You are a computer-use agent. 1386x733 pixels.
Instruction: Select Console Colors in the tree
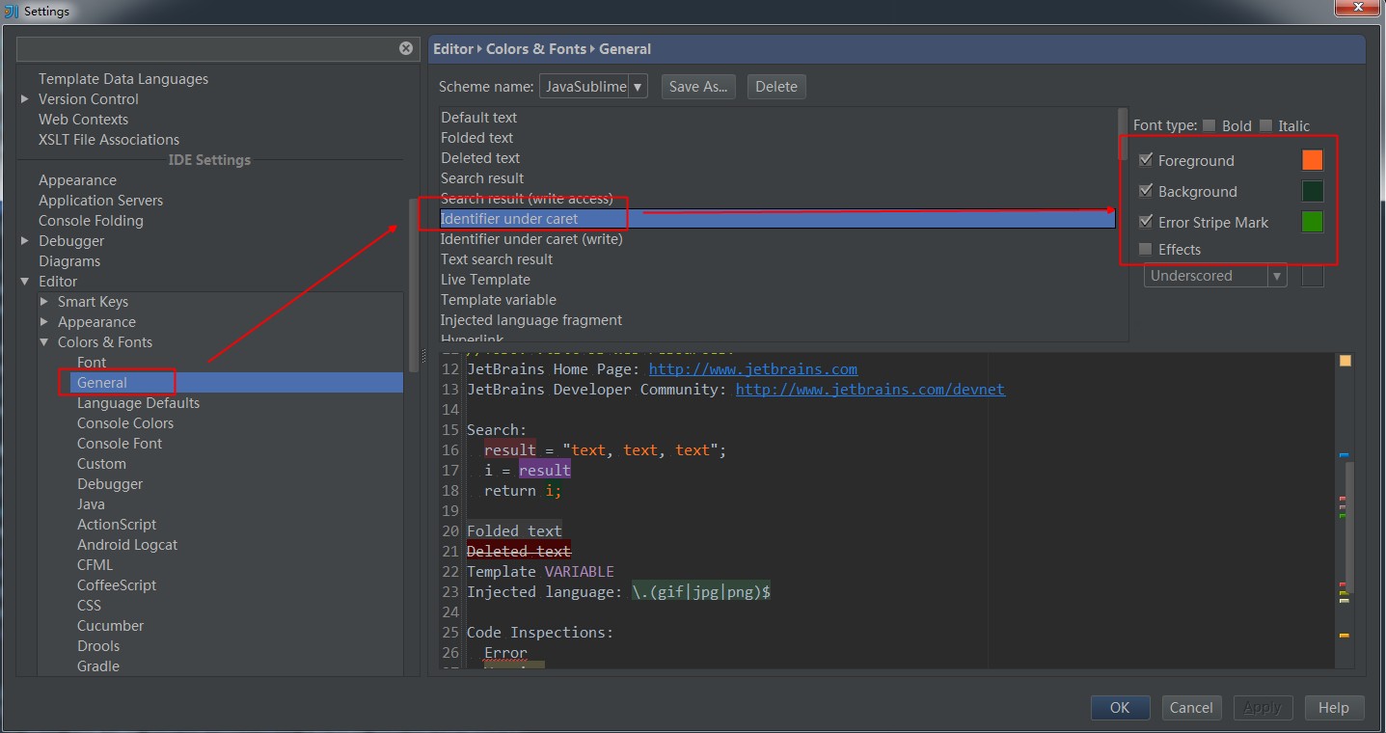coord(125,422)
